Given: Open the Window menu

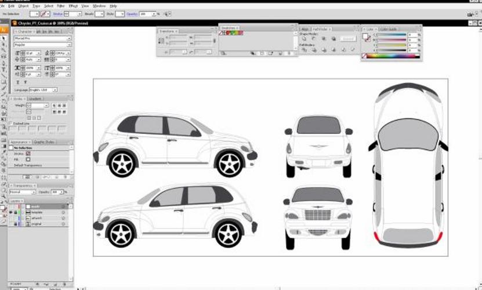Looking at the screenshot, I should 99,6.
